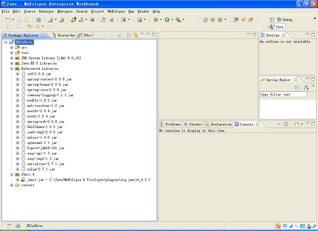Image resolution: width=318 pixels, height=231 pixels.
Task: Select the cxf-2.0.9.jar library
Action: click(x=39, y=74)
